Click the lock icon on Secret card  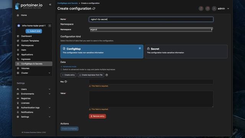click(148, 49)
